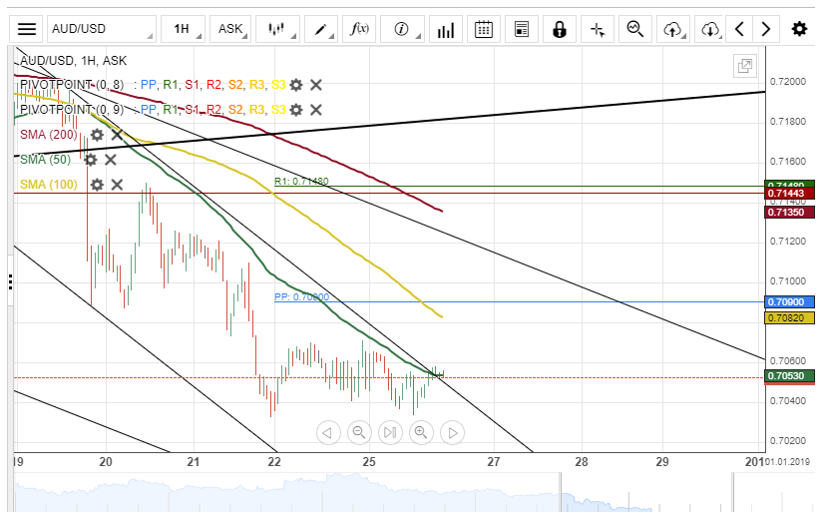Viewport: 821px width, 520px height.
Task: Click the PP: 0.70900 line label
Action: click(301, 296)
